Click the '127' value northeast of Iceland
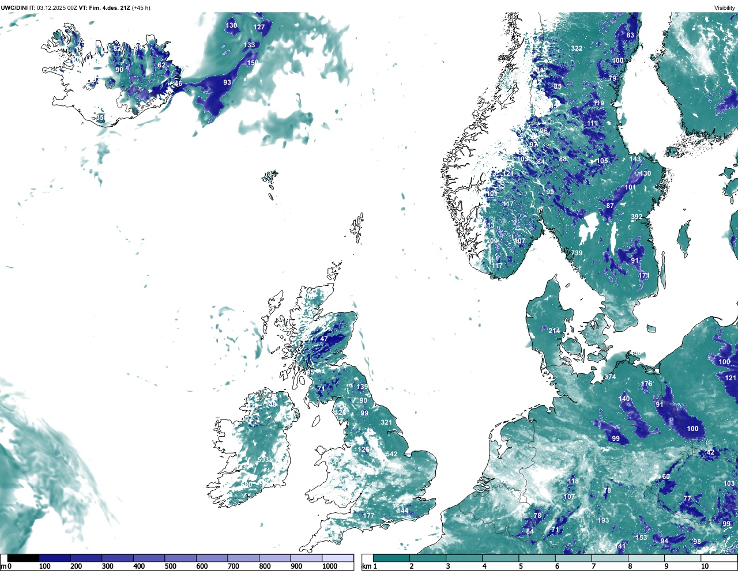The width and height of the screenshot is (738, 571). (x=259, y=27)
